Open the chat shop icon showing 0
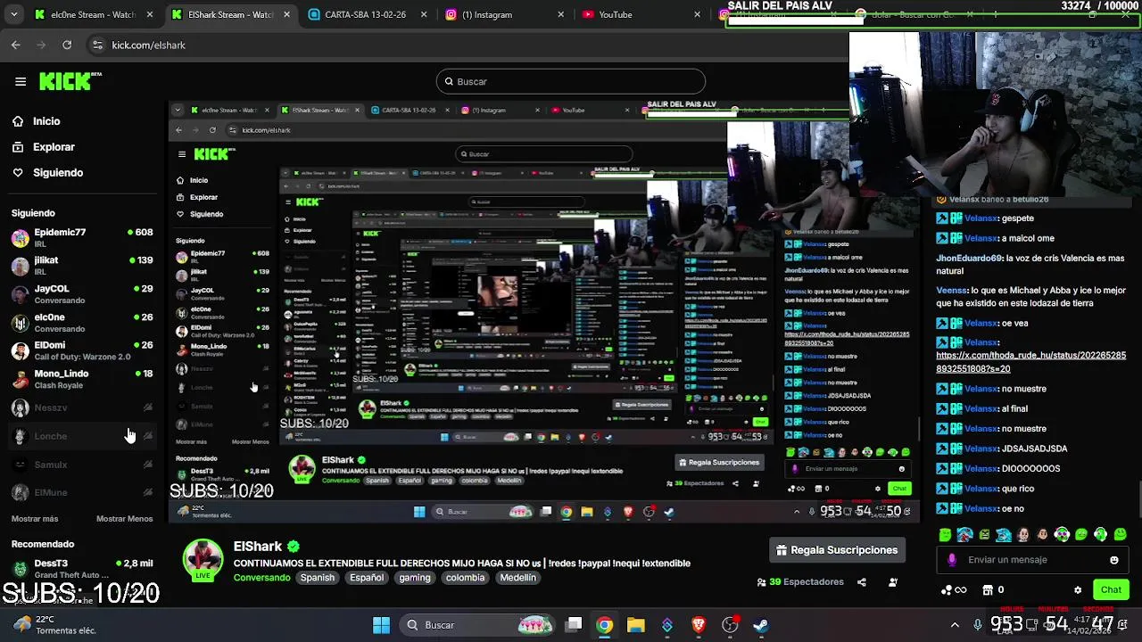This screenshot has width=1142, height=642. pyautogui.click(x=993, y=589)
